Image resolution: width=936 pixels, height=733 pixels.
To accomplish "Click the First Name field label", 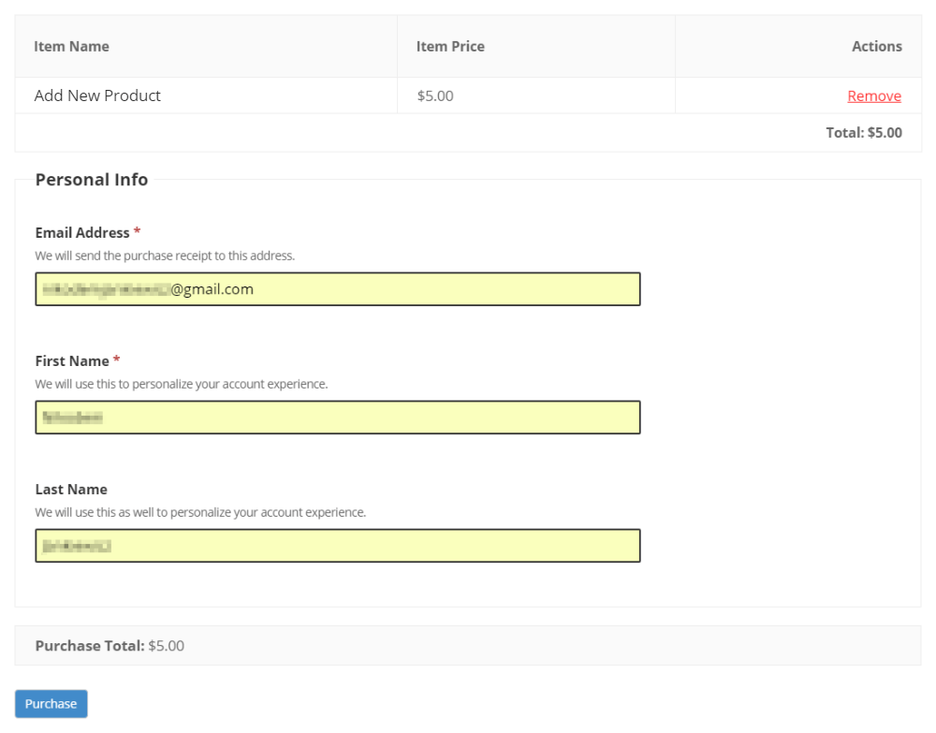I will [72, 360].
